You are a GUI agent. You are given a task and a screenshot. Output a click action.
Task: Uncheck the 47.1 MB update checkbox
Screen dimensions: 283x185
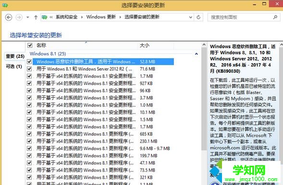[29, 163]
